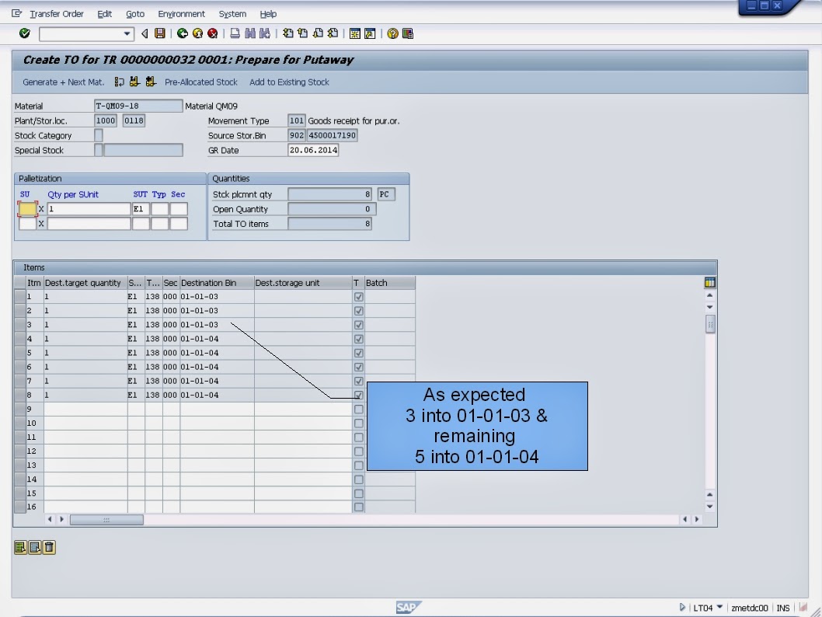Open the Items table layout configuration icon
Screen dimensions: 822x617
coord(709,282)
